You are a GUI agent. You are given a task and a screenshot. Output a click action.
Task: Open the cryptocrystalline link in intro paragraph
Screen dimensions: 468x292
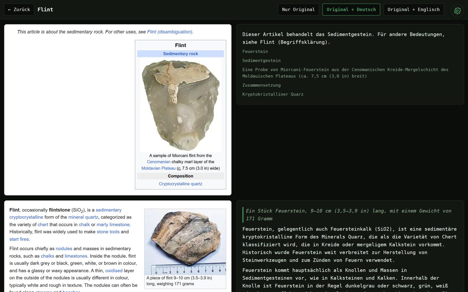click(x=26, y=217)
